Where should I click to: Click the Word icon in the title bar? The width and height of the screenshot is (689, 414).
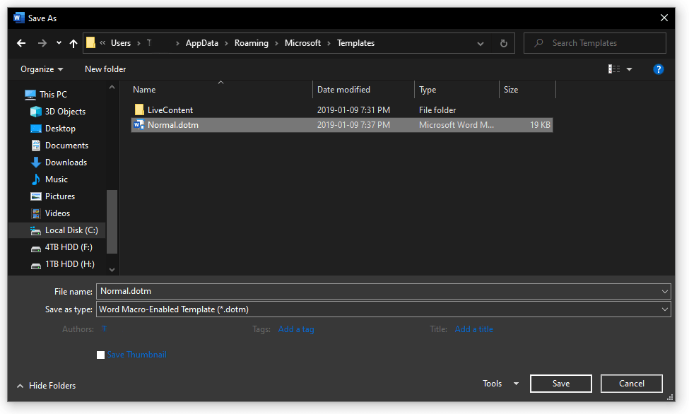(19, 18)
